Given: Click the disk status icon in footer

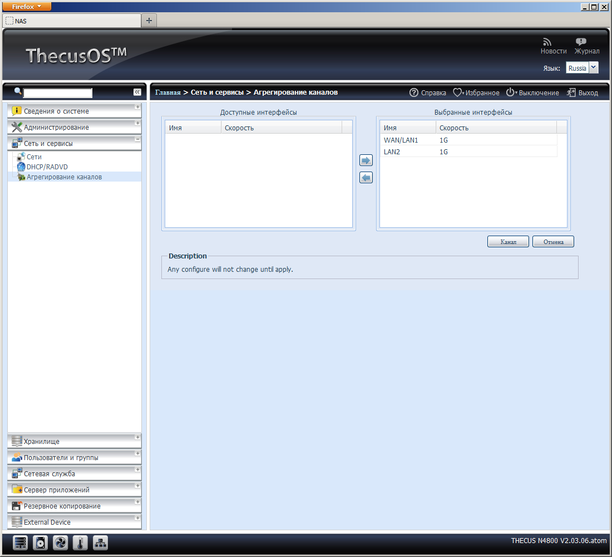Looking at the screenshot, I should point(40,543).
